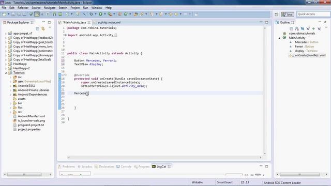Click the Run External Tools icon

point(110,14)
